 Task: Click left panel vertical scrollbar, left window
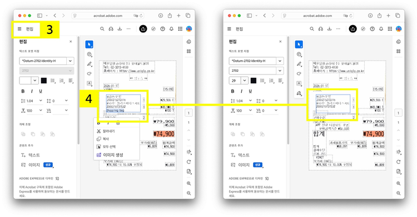point(78,91)
